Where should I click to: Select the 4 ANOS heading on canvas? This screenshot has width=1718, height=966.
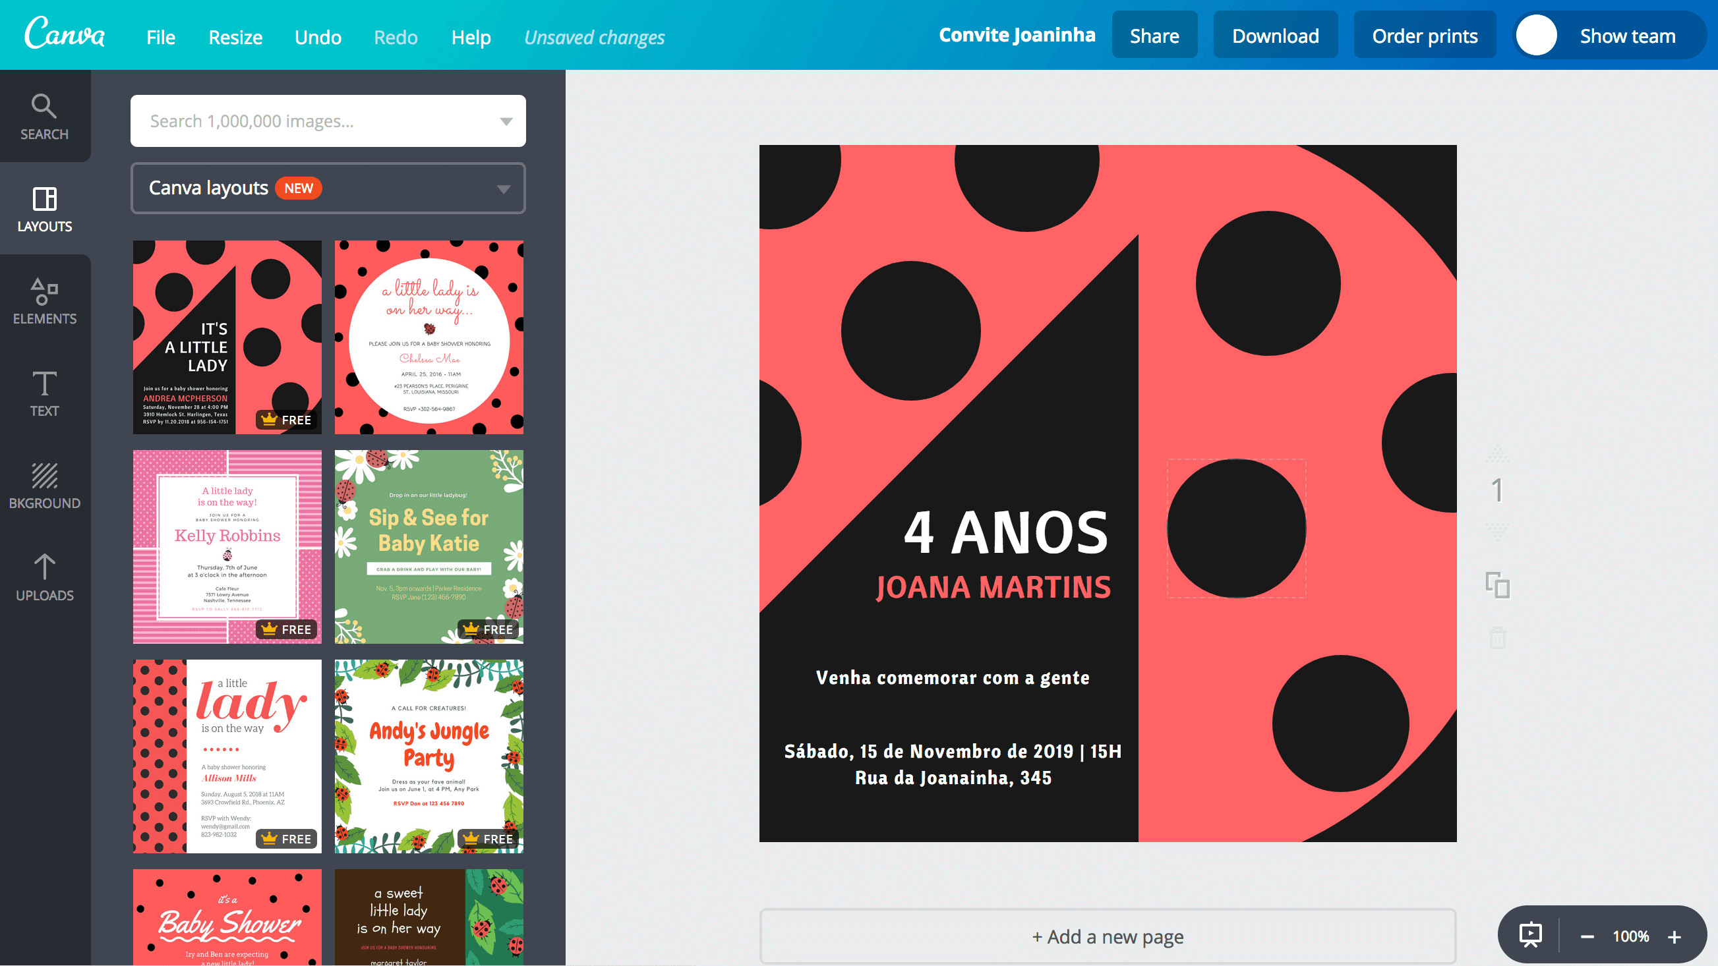click(x=1006, y=532)
